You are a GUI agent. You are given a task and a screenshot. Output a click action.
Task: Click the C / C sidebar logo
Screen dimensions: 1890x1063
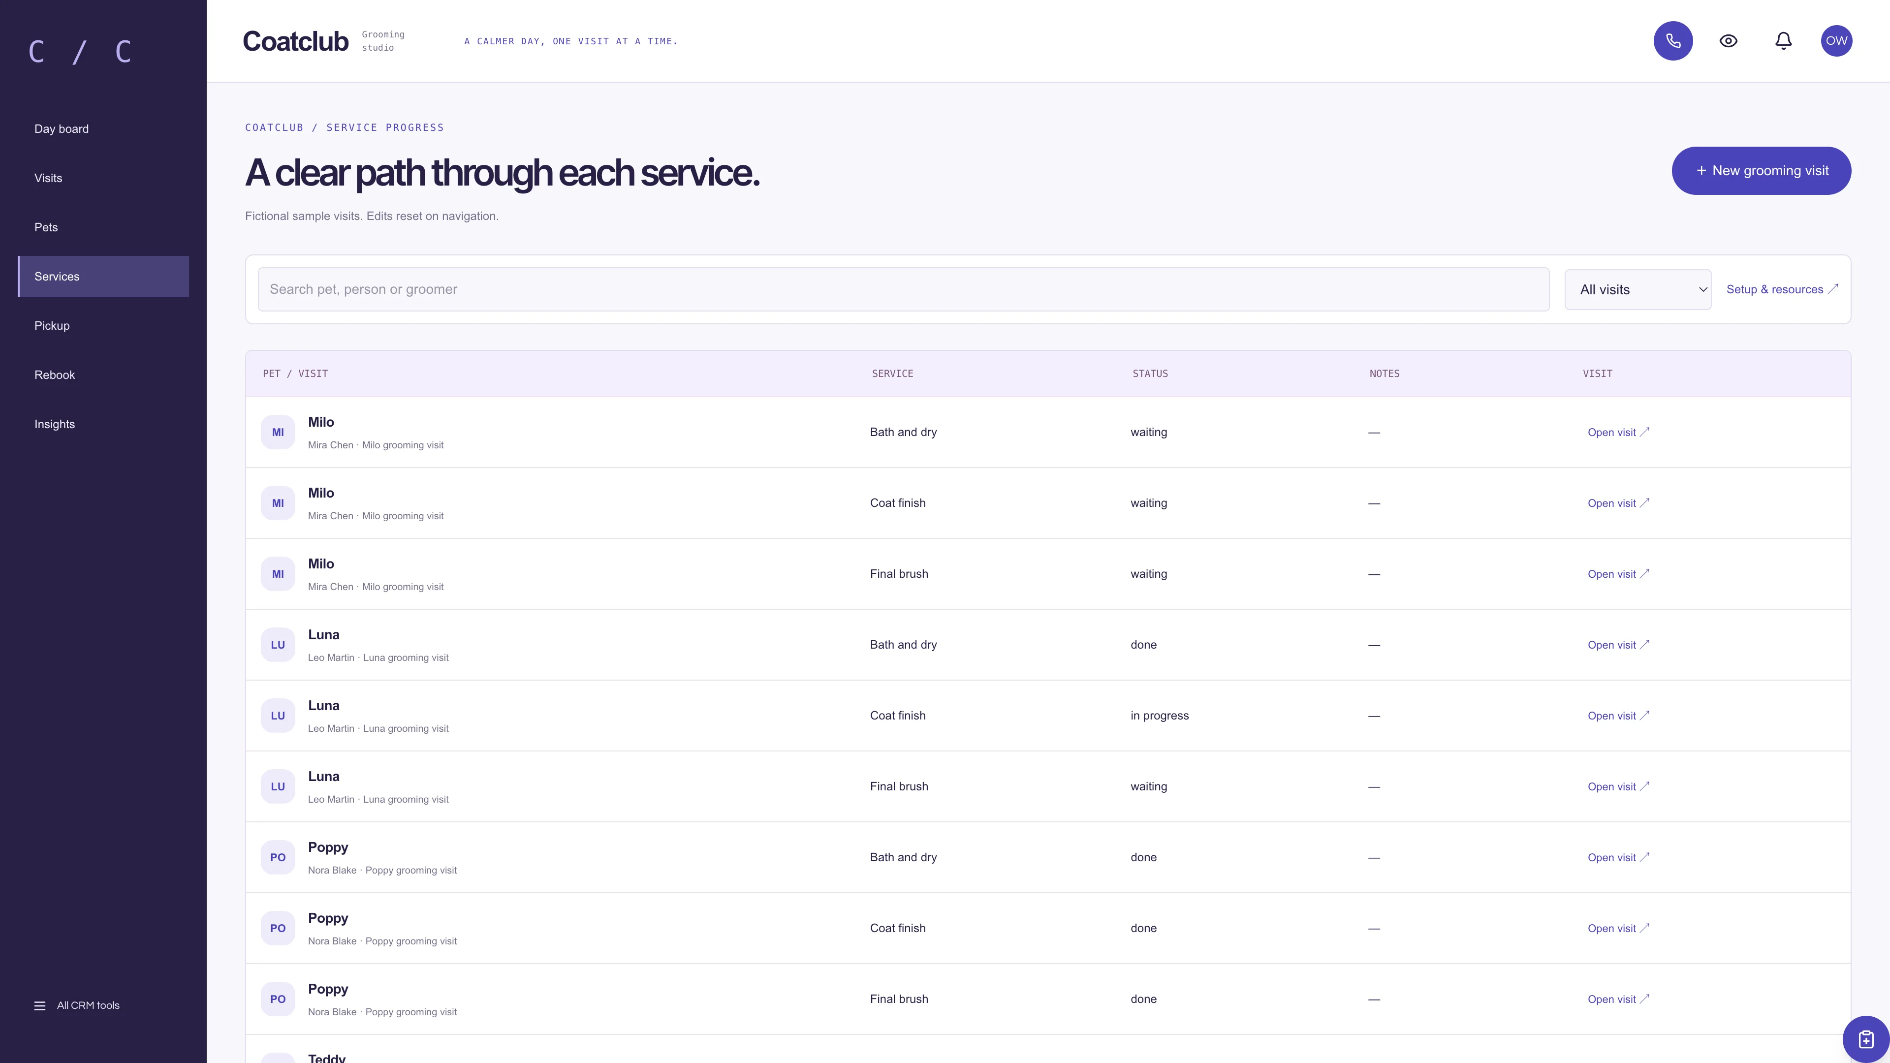coord(80,51)
